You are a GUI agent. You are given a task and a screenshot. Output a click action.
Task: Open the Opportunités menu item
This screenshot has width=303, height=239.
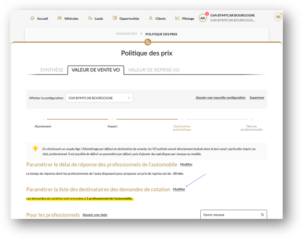[x=129, y=19]
